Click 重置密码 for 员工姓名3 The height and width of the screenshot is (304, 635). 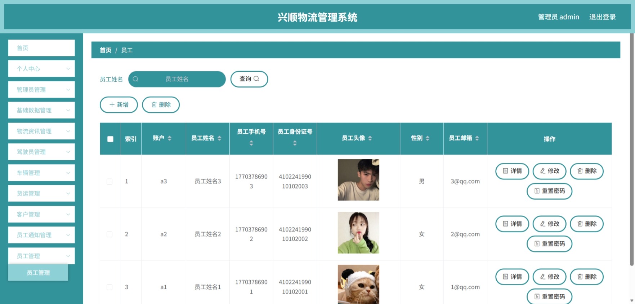[549, 191]
